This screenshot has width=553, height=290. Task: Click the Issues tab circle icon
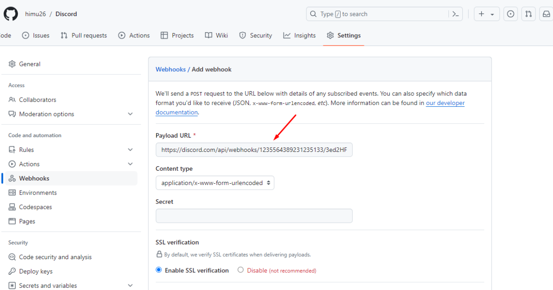point(26,35)
